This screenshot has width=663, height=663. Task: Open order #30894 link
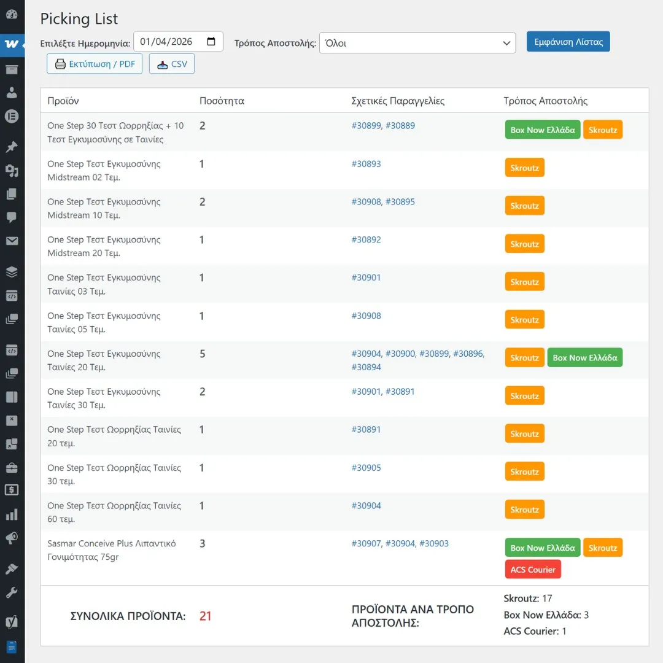pos(366,367)
